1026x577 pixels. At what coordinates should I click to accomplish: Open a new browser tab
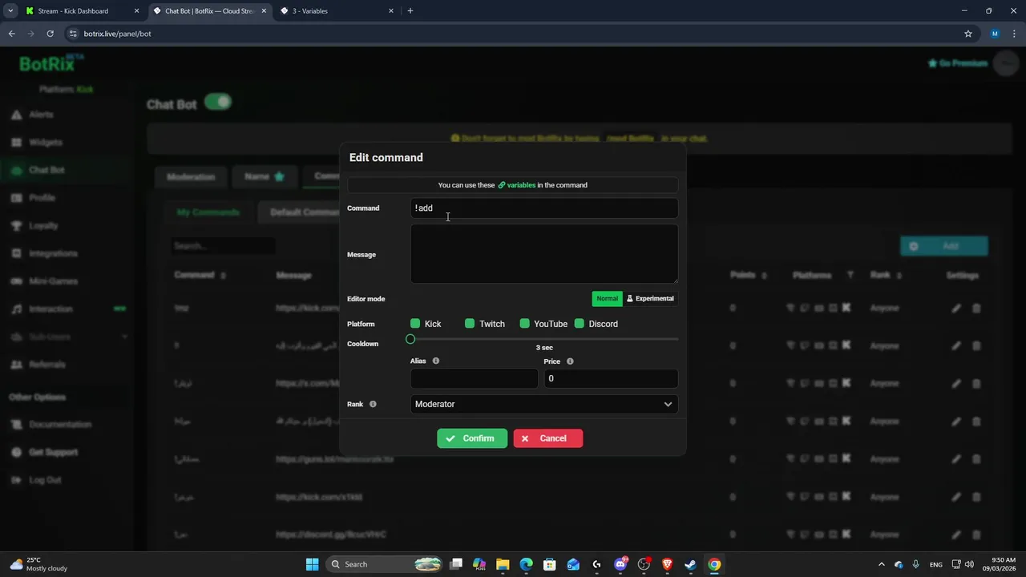coord(410,11)
